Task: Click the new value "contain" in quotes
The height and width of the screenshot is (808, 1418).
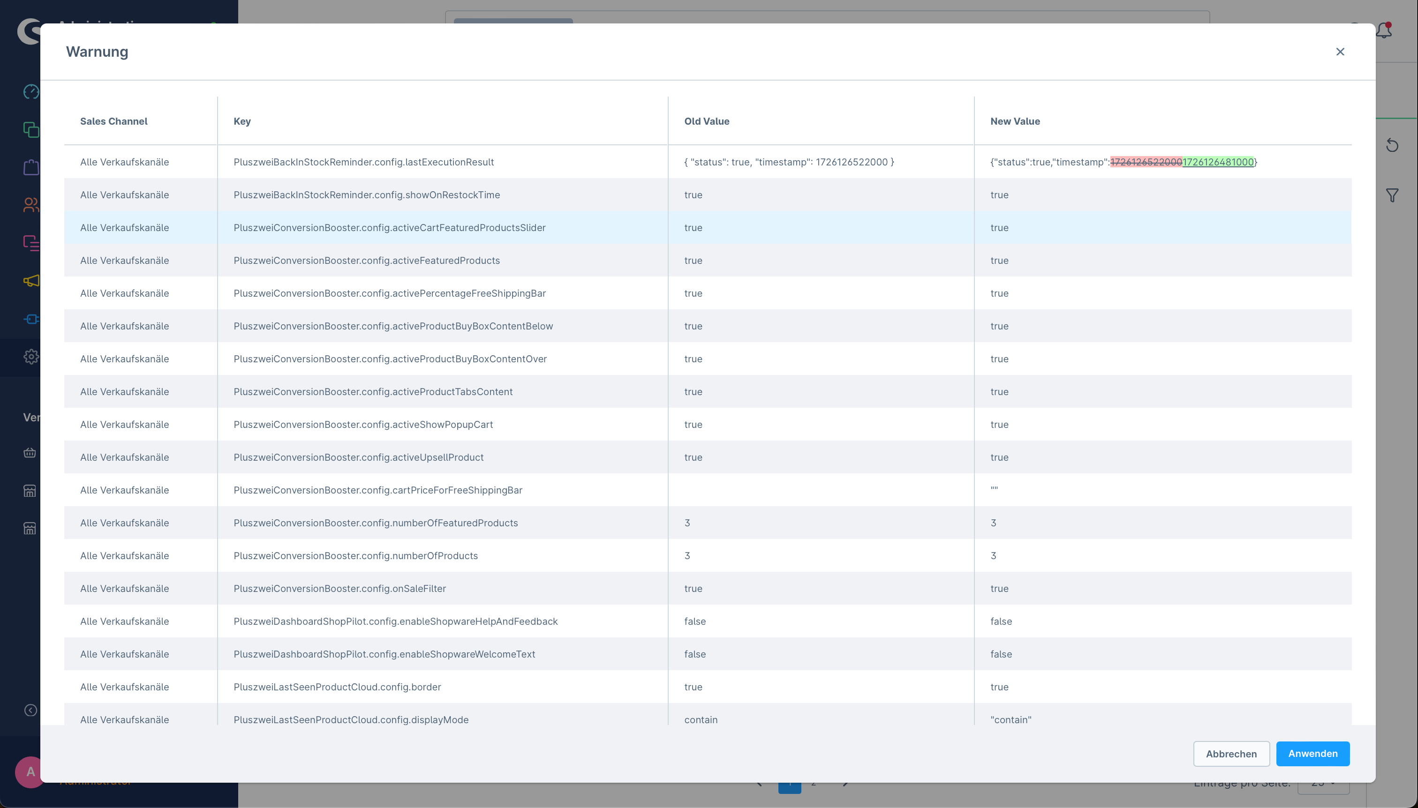Action: pyautogui.click(x=1011, y=719)
